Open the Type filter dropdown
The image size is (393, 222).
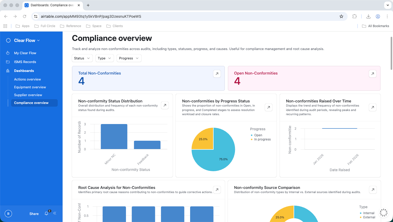pos(105,58)
